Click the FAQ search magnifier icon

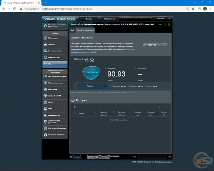pos(169,157)
